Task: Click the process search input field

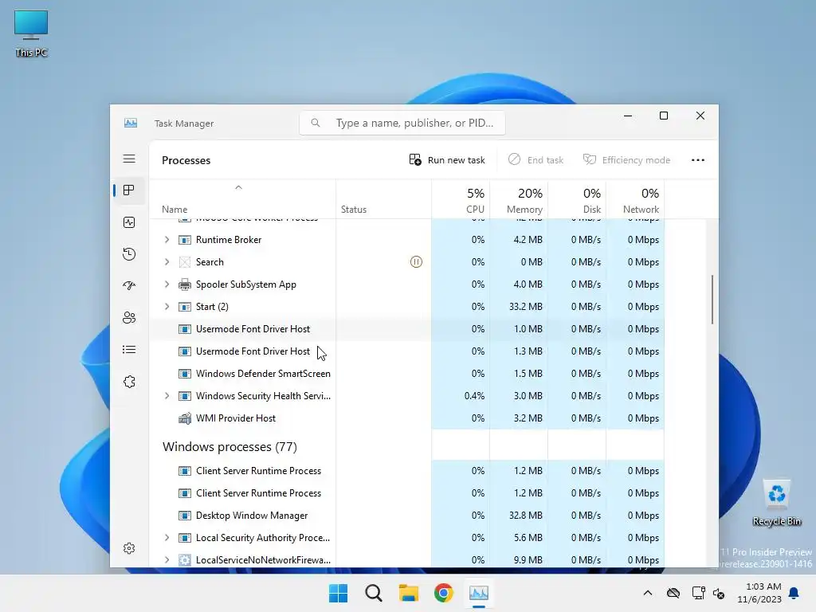Action: click(402, 123)
